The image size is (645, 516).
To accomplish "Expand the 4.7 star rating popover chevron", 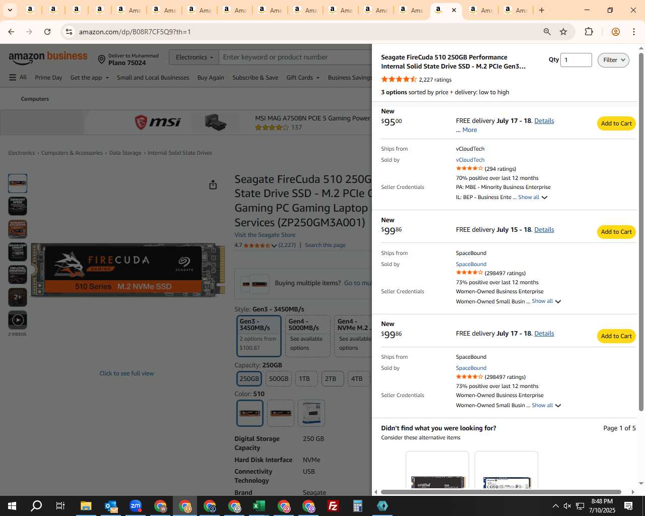I will pos(274,246).
